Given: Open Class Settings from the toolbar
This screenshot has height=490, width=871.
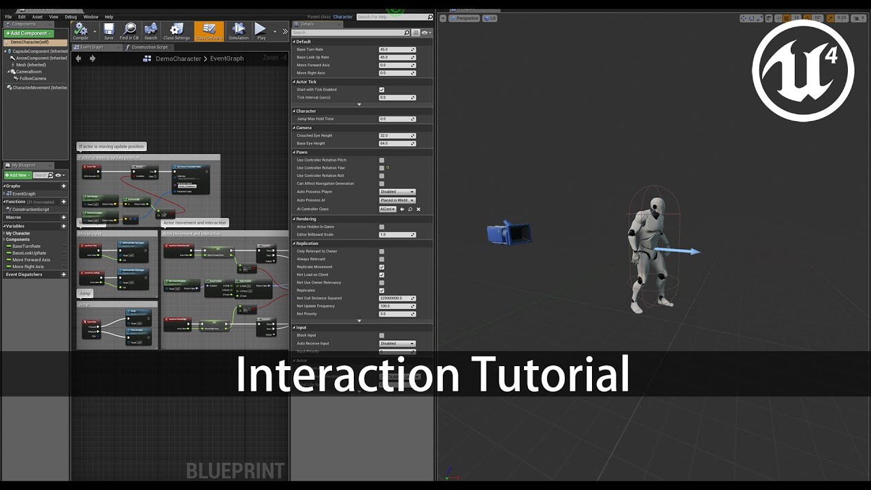Looking at the screenshot, I should click(x=177, y=31).
